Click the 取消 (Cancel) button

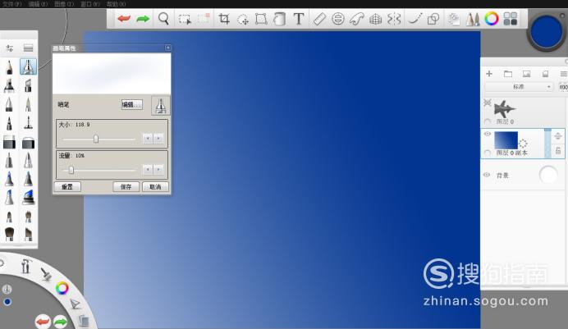(x=155, y=187)
